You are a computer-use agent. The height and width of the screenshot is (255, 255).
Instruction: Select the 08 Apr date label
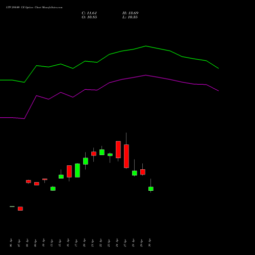click(x=28, y=243)
